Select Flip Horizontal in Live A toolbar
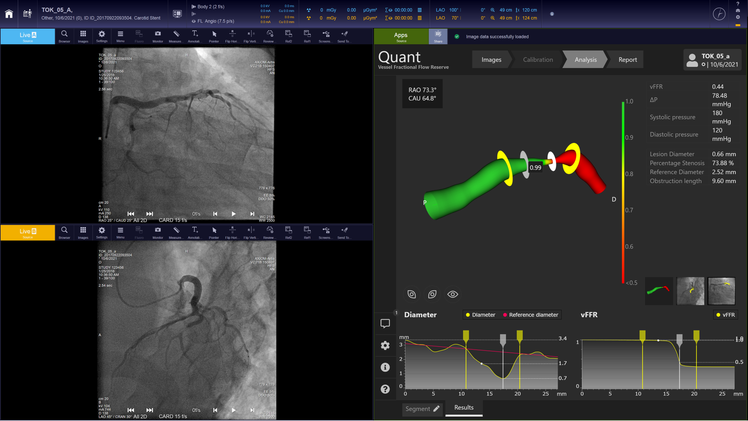 pos(232,36)
